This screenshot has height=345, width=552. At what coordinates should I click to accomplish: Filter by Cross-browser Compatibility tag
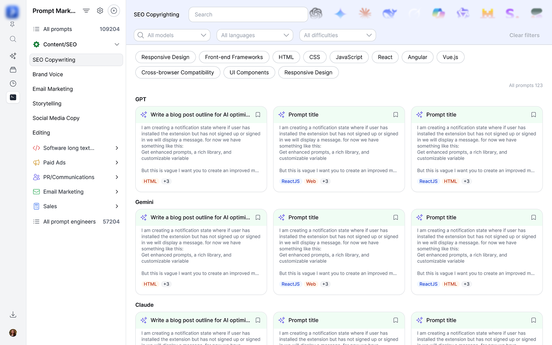pos(177,73)
